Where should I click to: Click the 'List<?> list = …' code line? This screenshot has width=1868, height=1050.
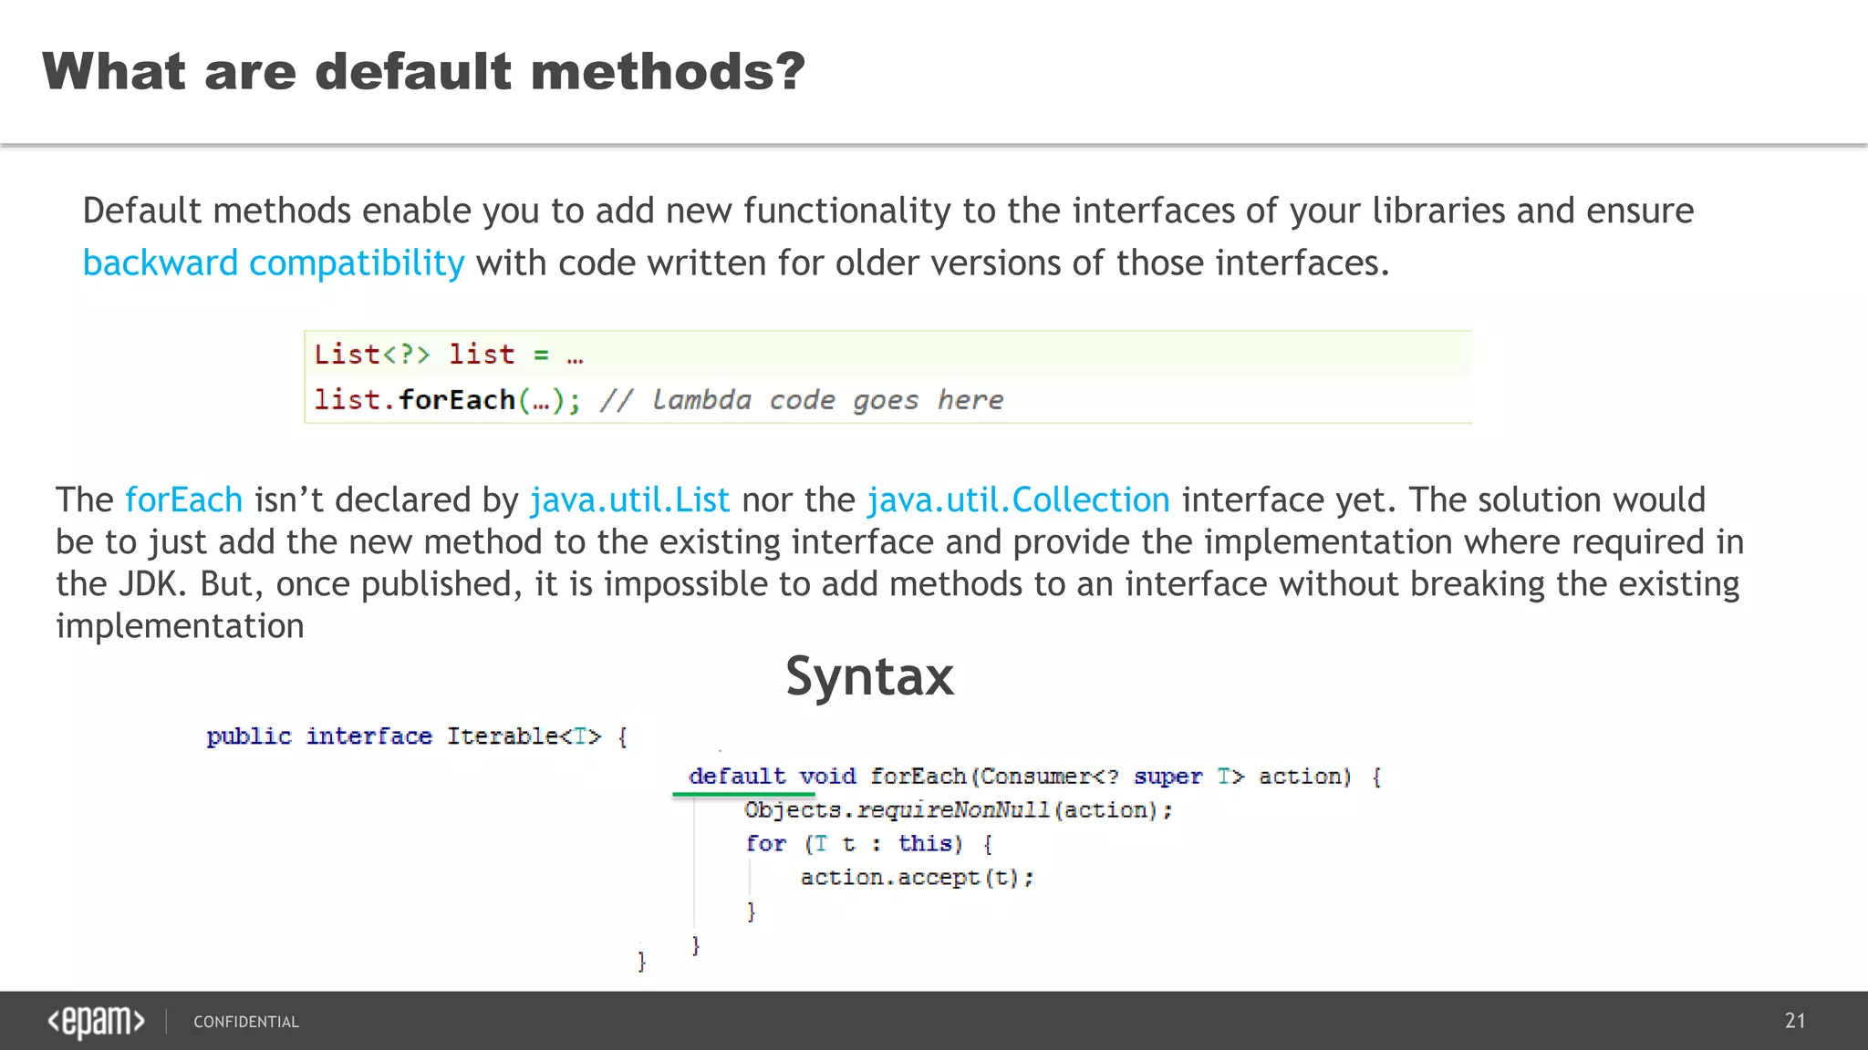click(x=448, y=354)
